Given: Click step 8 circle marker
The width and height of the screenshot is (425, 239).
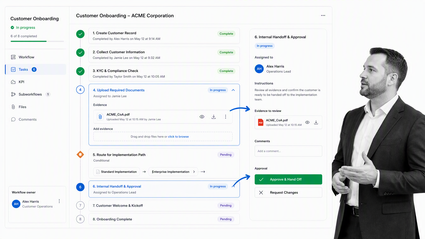Looking at the screenshot, I should [80, 219].
